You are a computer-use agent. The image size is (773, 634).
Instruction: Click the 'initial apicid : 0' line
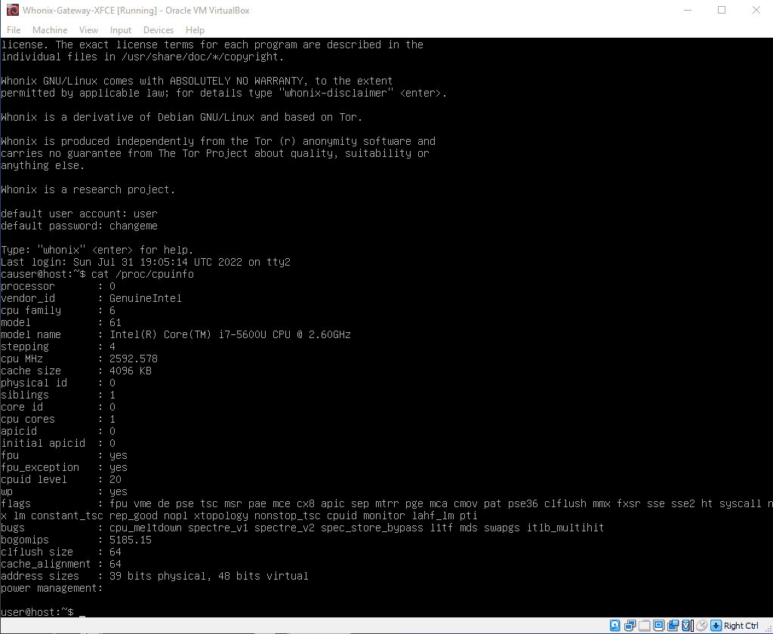pyautogui.click(x=58, y=443)
